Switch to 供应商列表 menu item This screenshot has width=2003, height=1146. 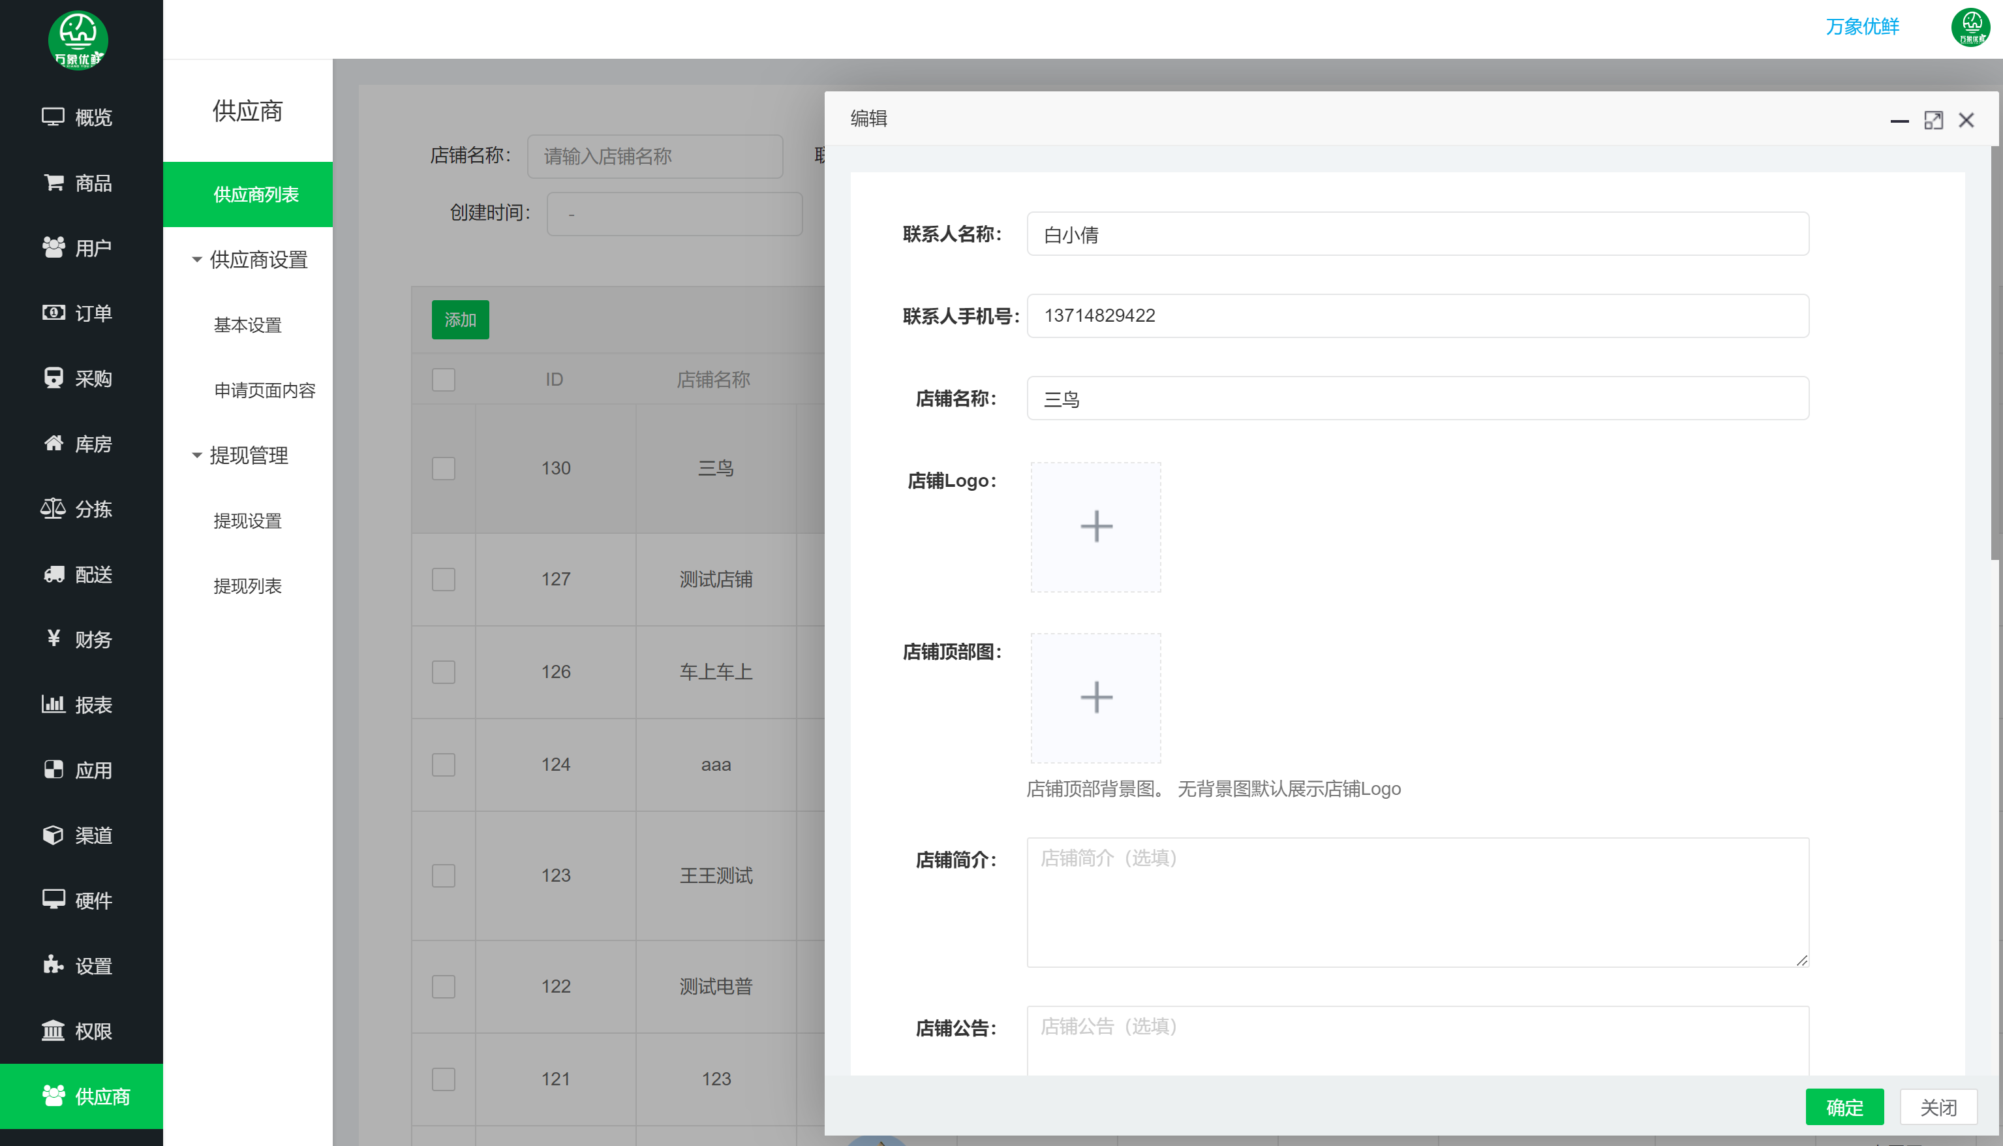(x=249, y=194)
